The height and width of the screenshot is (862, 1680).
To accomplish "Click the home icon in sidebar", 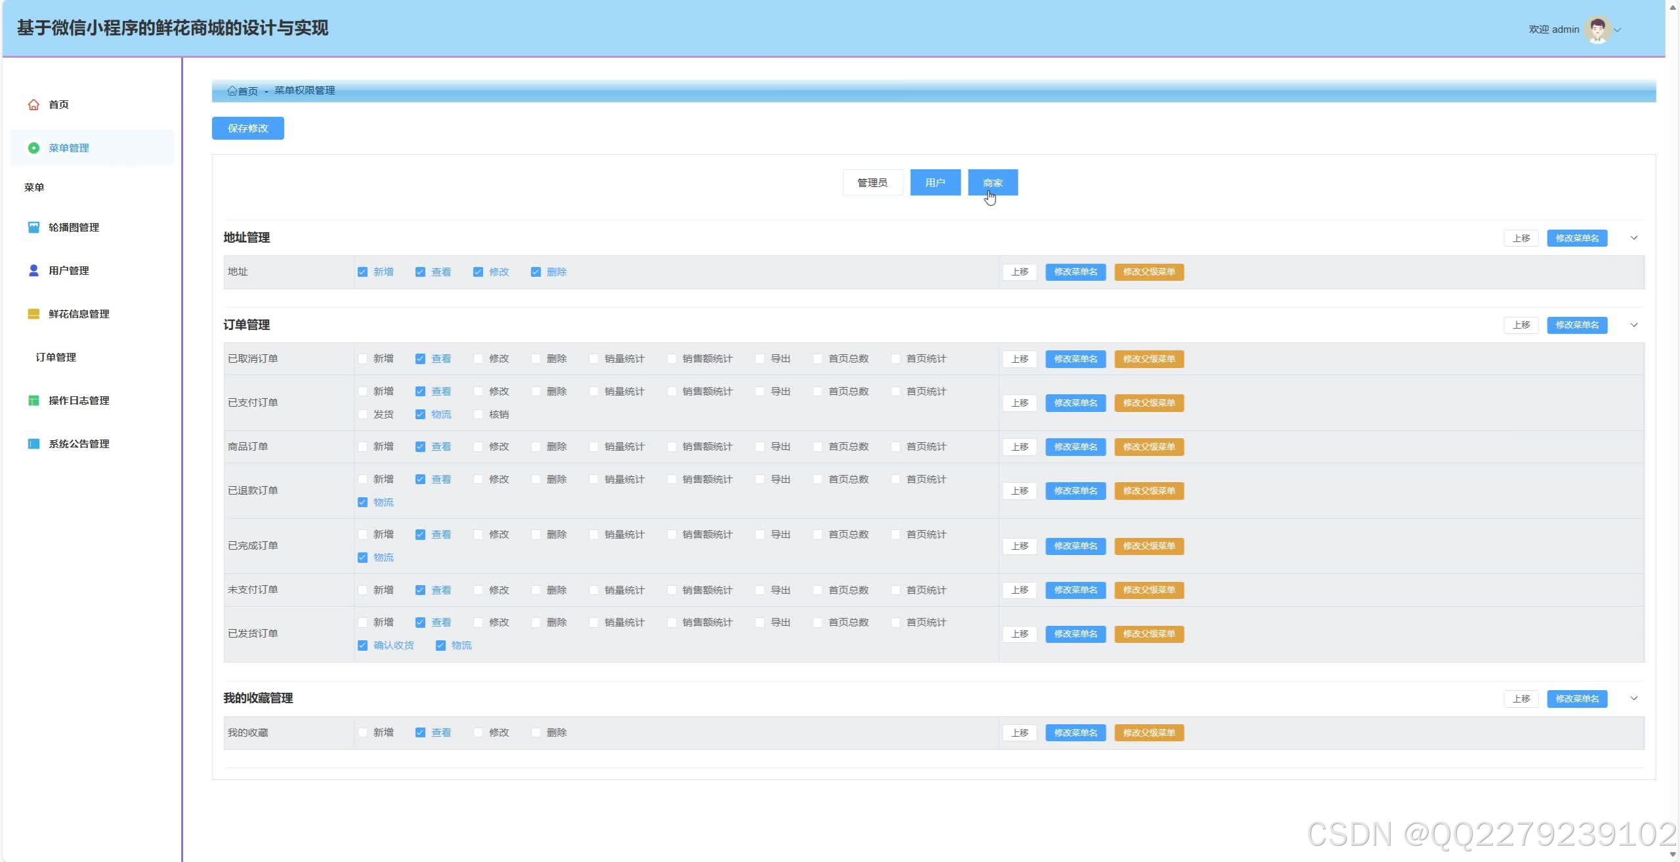I will [x=33, y=105].
